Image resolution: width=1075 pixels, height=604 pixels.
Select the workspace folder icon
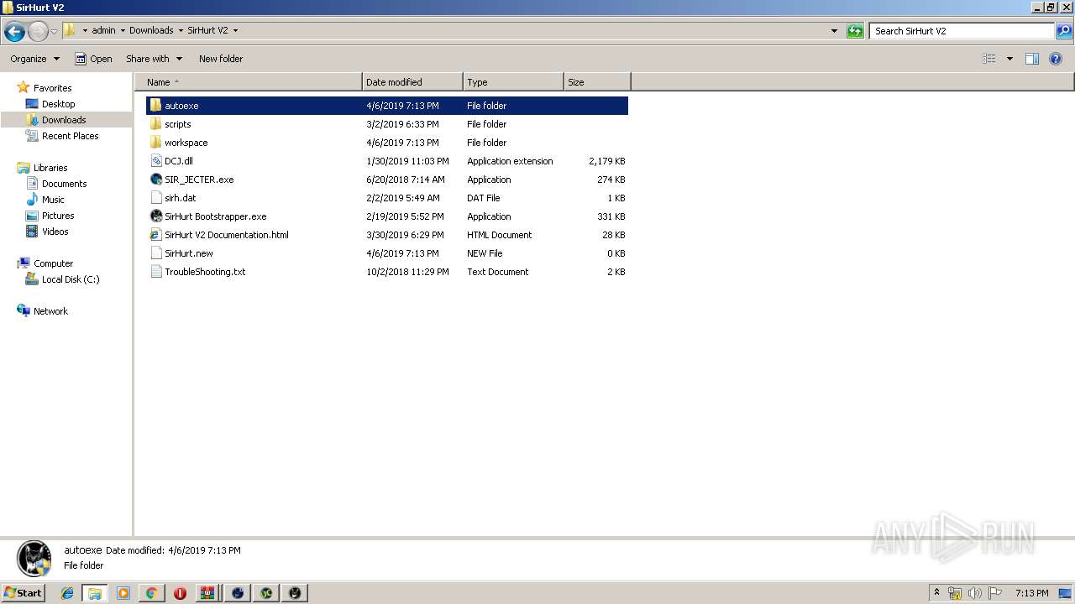tap(156, 143)
